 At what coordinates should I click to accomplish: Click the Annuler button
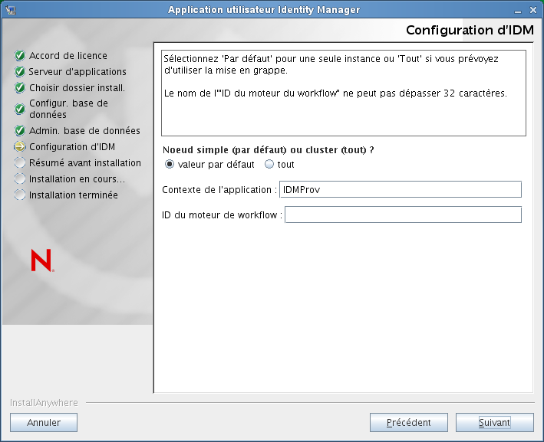pyautogui.click(x=44, y=422)
